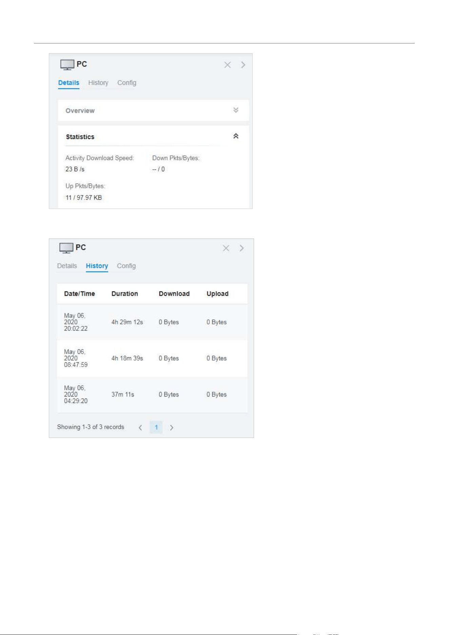
Task: Click the PC title in the History panel
Action: pos(81,247)
